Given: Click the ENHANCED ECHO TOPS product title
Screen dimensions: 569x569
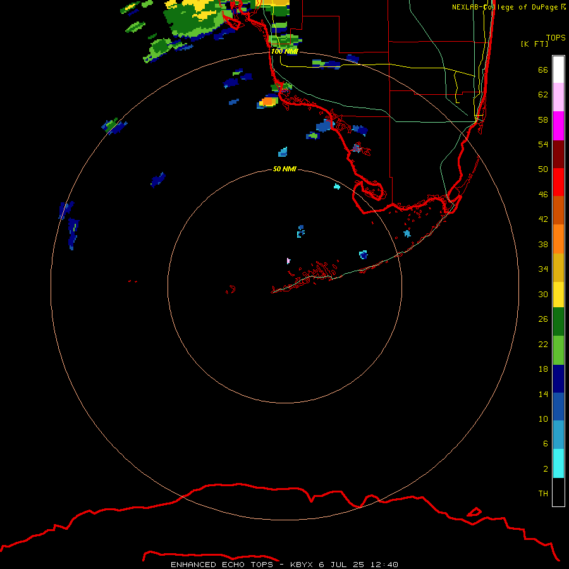Looking at the screenshot, I should tap(222, 565).
